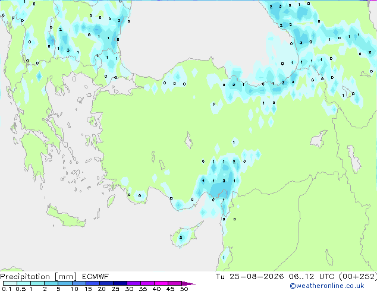Click the "Tu" weekday abbreviation
Image resolution: width=377 pixels, height=291 pixels.
point(220,277)
